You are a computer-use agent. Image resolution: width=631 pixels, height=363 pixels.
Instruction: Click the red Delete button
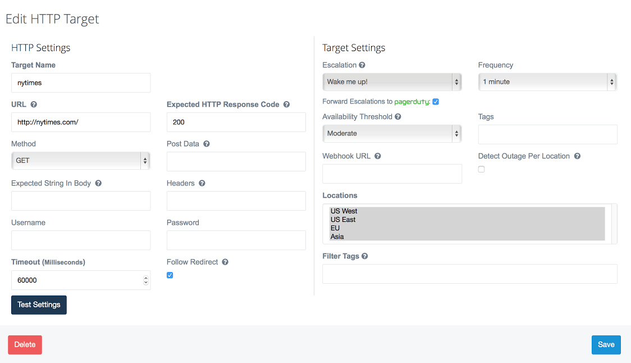(x=25, y=344)
